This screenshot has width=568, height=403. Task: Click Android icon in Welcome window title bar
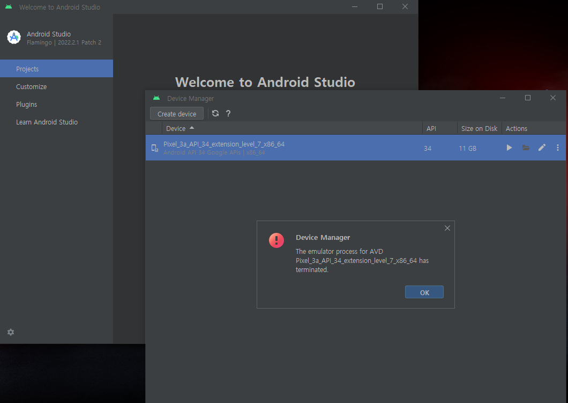click(9, 7)
